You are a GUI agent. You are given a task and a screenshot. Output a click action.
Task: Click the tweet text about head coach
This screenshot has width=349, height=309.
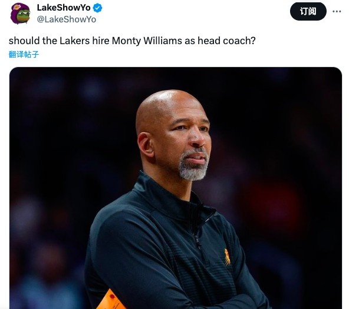click(132, 41)
